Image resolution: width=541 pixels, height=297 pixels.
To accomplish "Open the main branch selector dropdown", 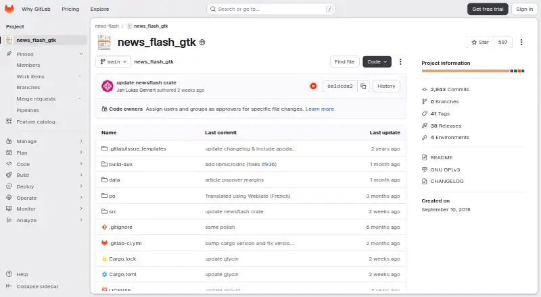I will point(113,61).
